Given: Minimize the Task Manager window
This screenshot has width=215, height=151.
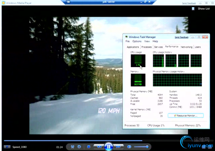Looking at the screenshot, I should 193,37.
